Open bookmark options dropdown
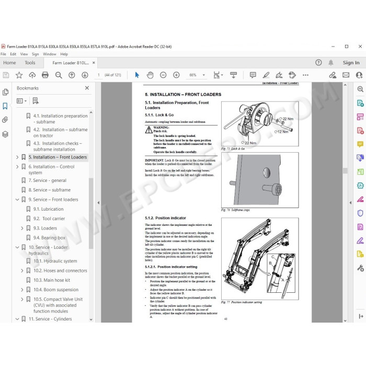Screen dimensions: 366x366 click(x=22, y=101)
